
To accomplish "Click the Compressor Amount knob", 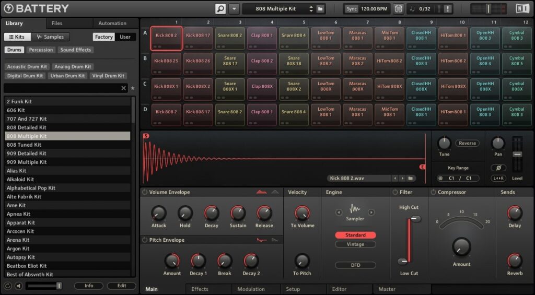I will [x=461, y=247].
